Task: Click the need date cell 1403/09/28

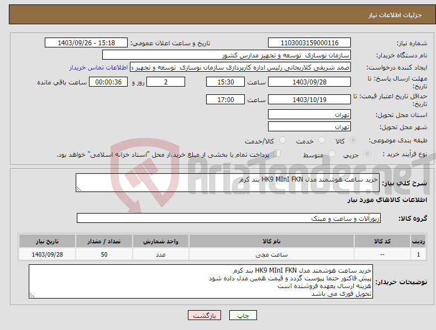Action: [48, 254]
